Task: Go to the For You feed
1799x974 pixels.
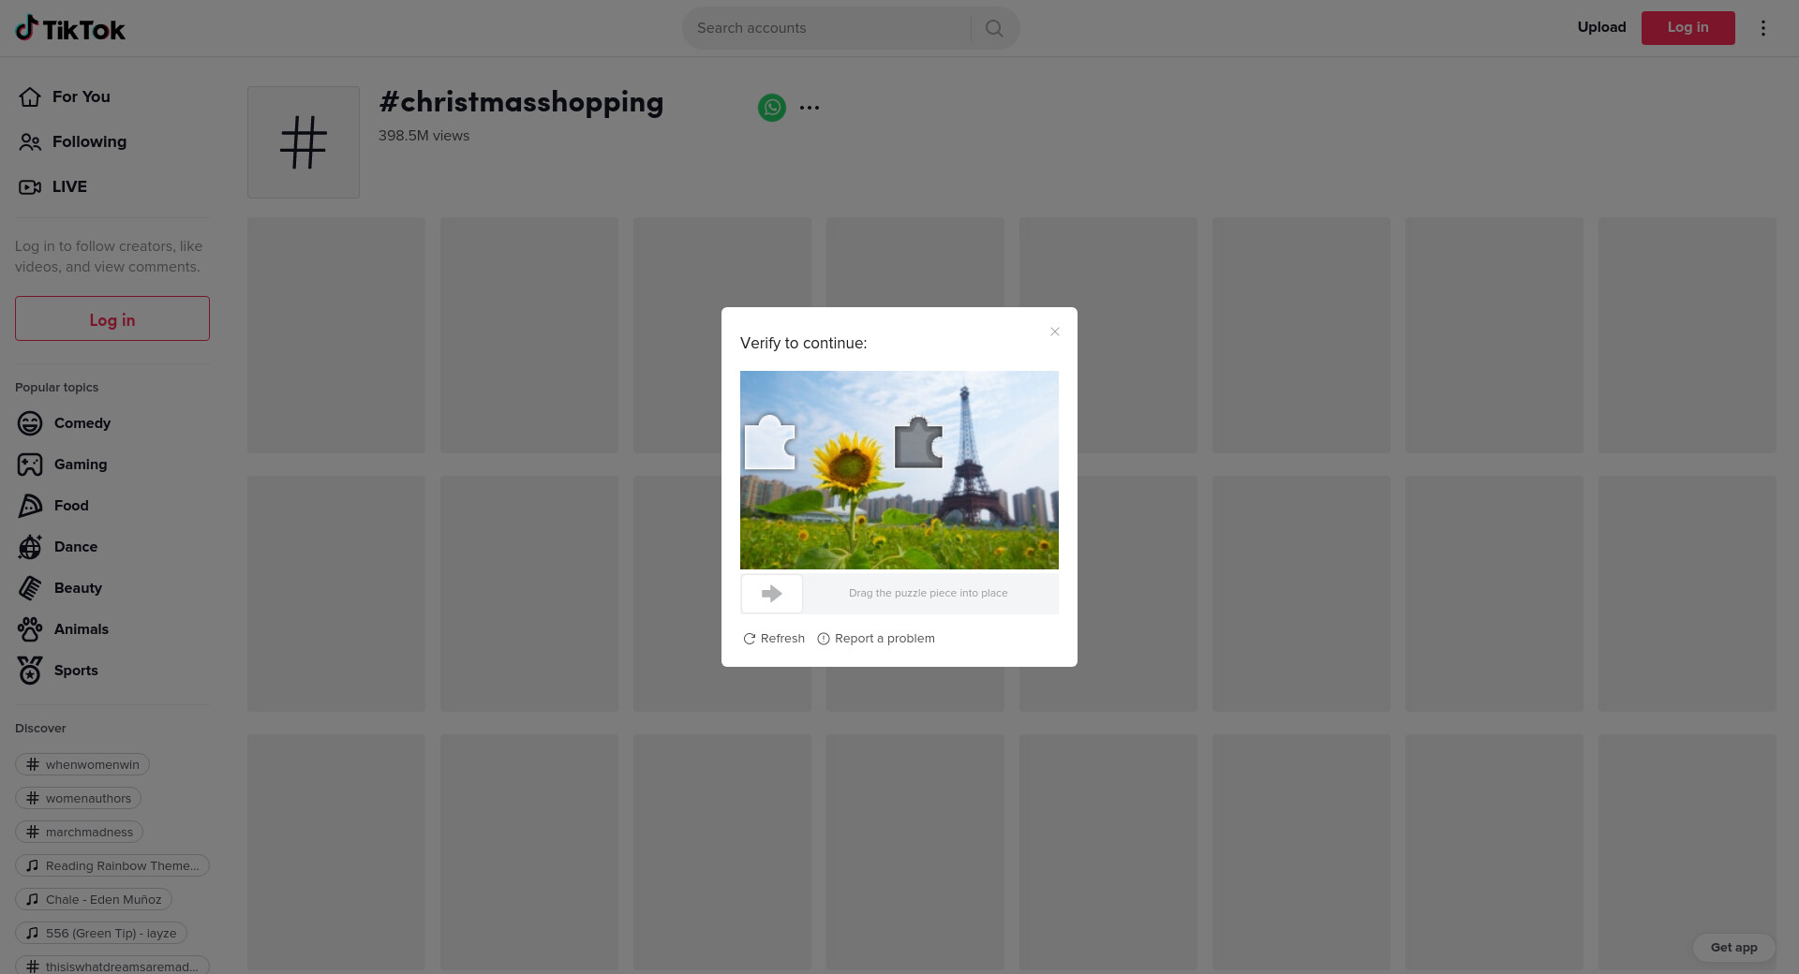Action: pos(81,96)
